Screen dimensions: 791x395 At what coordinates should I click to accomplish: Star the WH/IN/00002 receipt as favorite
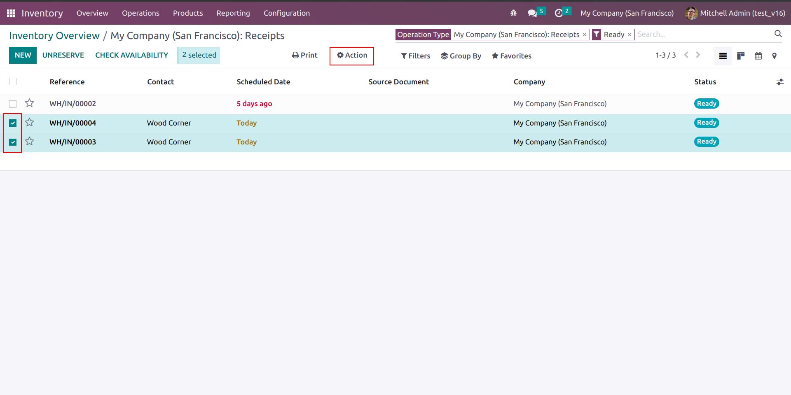pyautogui.click(x=30, y=103)
